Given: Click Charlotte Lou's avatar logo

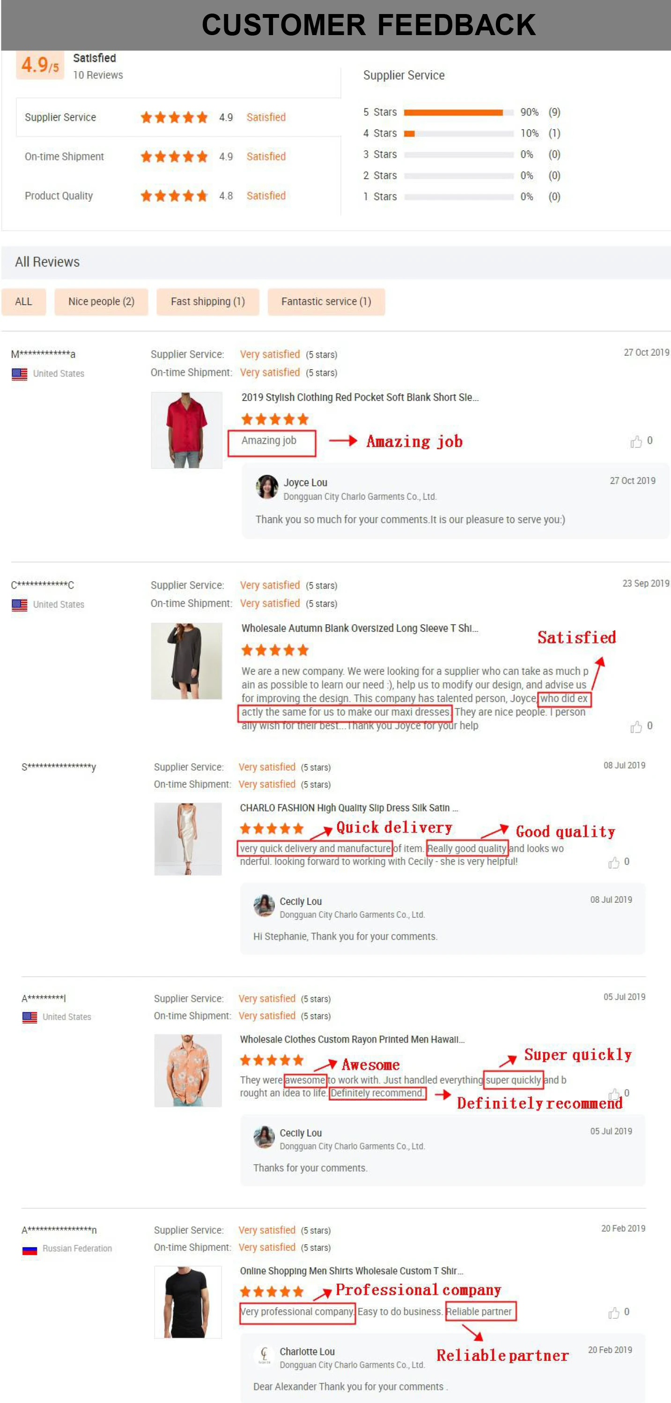Looking at the screenshot, I should [x=265, y=1356].
